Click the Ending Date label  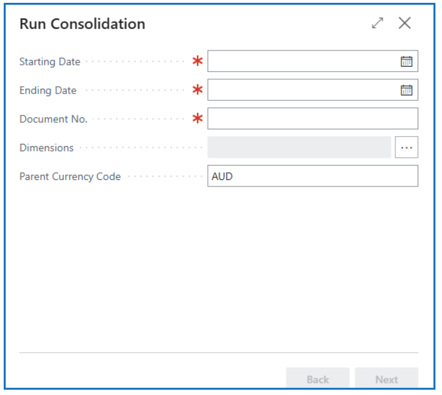click(48, 91)
